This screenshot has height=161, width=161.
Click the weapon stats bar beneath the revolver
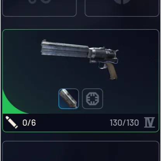(81, 123)
